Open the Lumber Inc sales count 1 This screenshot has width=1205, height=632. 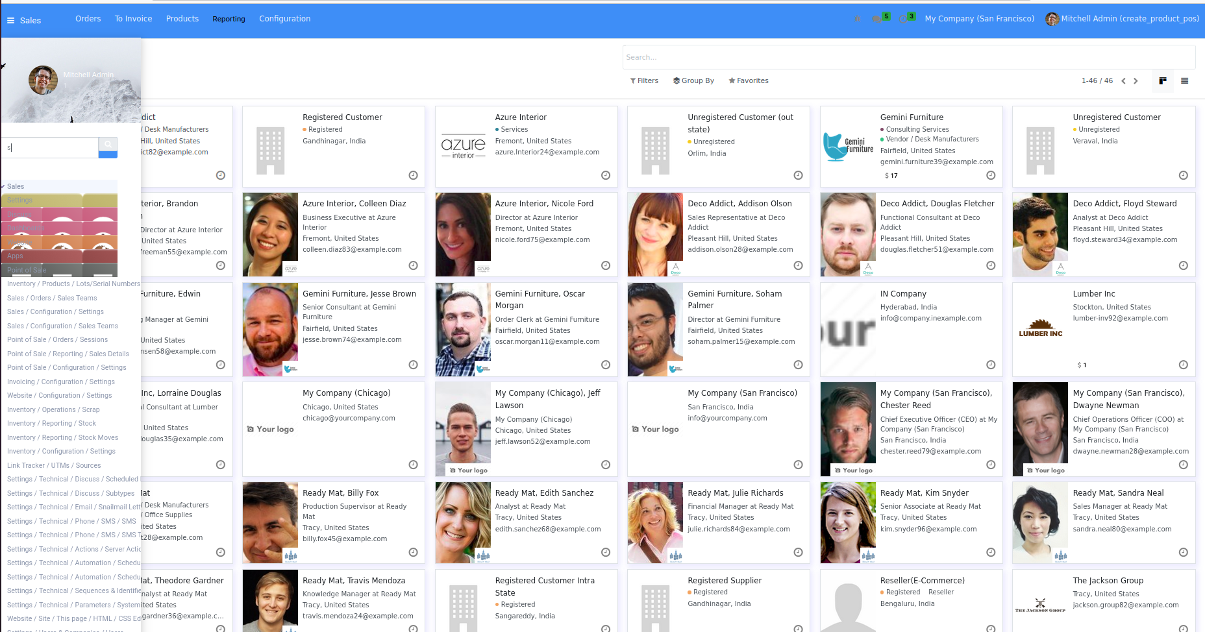pos(1082,365)
